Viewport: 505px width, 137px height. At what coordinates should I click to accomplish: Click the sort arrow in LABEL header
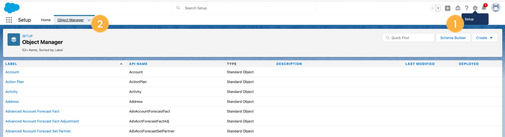pos(121,64)
